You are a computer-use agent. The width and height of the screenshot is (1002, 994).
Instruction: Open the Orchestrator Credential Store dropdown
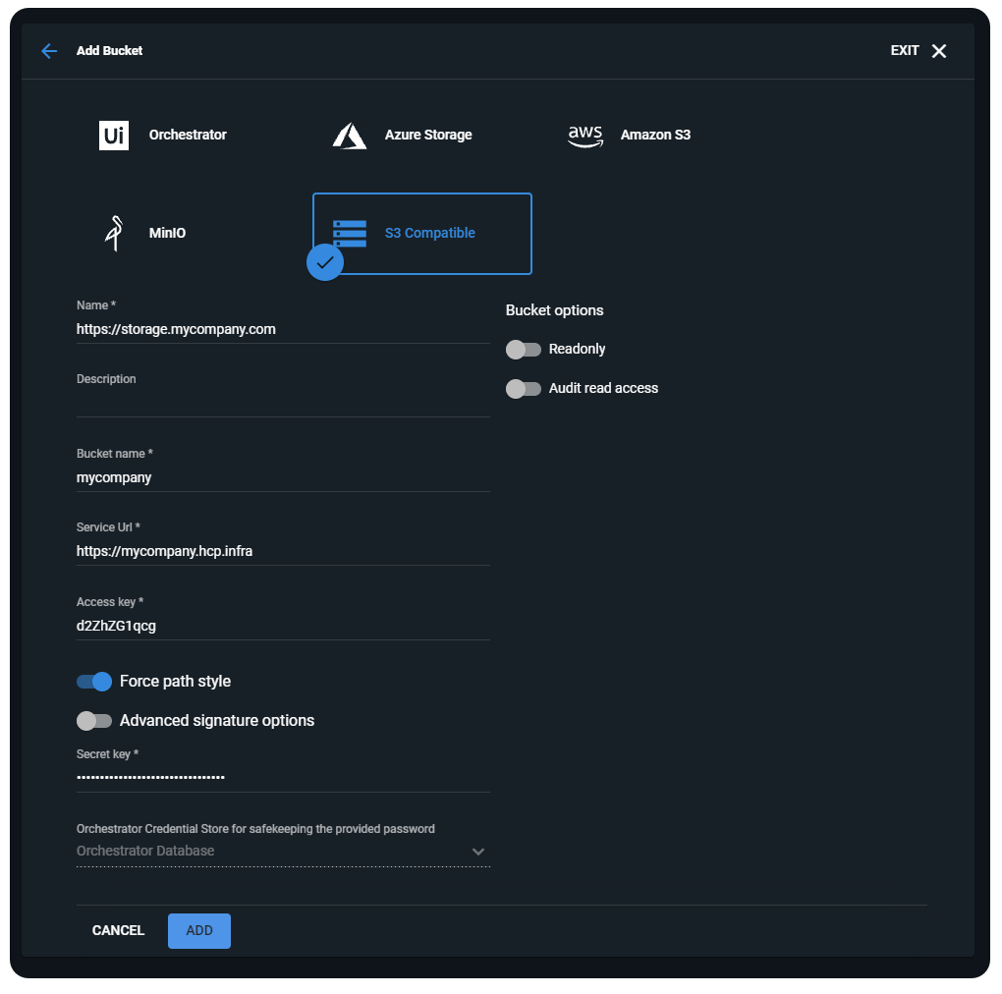coord(478,851)
